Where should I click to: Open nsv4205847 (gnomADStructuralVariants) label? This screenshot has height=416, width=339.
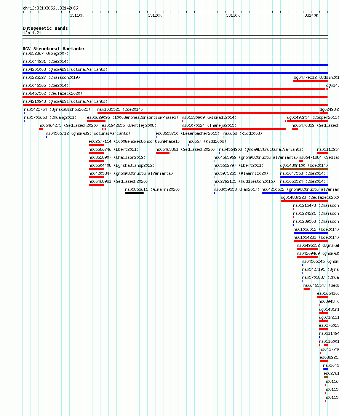131,173
